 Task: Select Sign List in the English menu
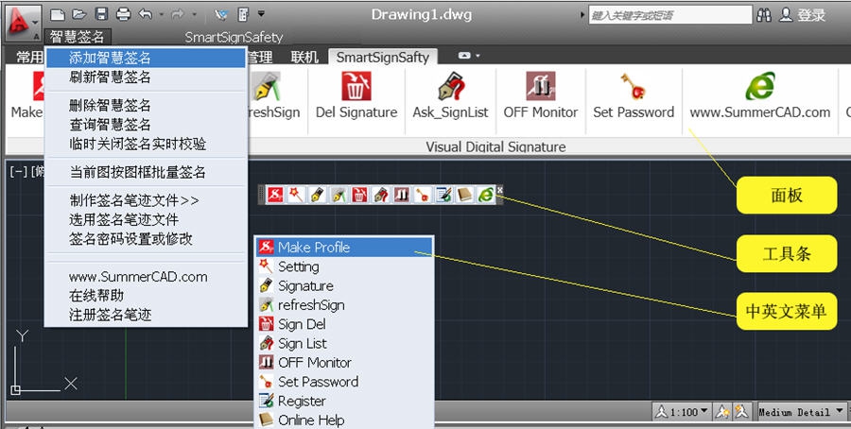click(x=344, y=343)
